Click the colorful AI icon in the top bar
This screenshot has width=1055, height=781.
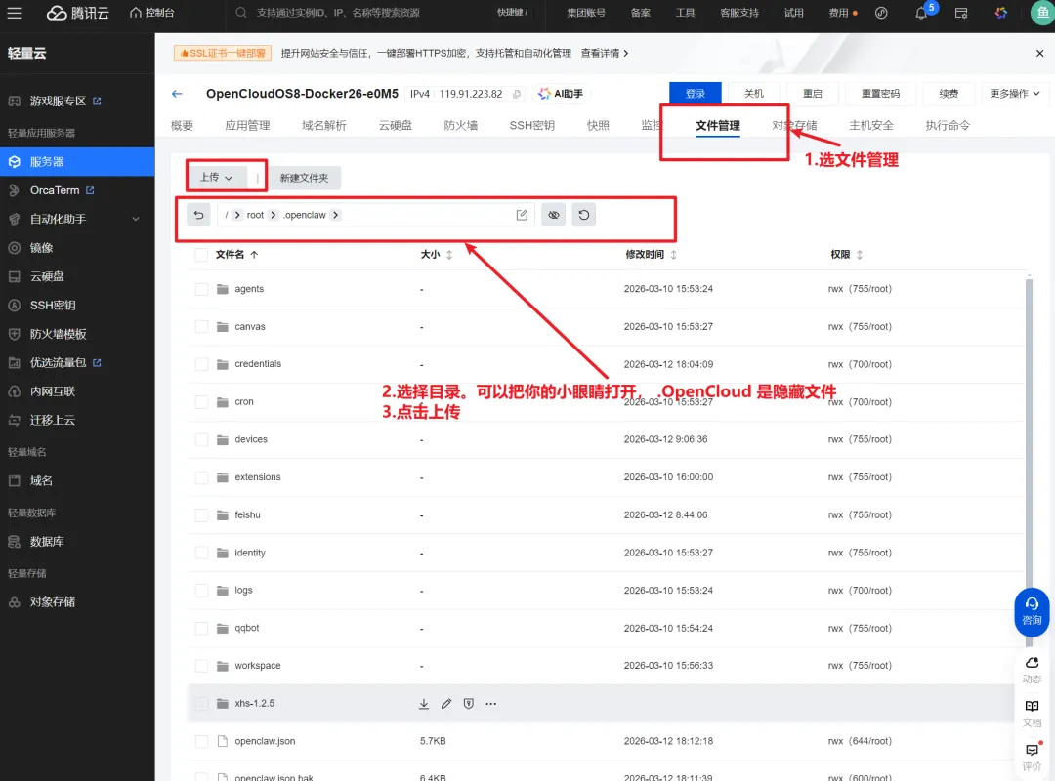pyautogui.click(x=1001, y=13)
